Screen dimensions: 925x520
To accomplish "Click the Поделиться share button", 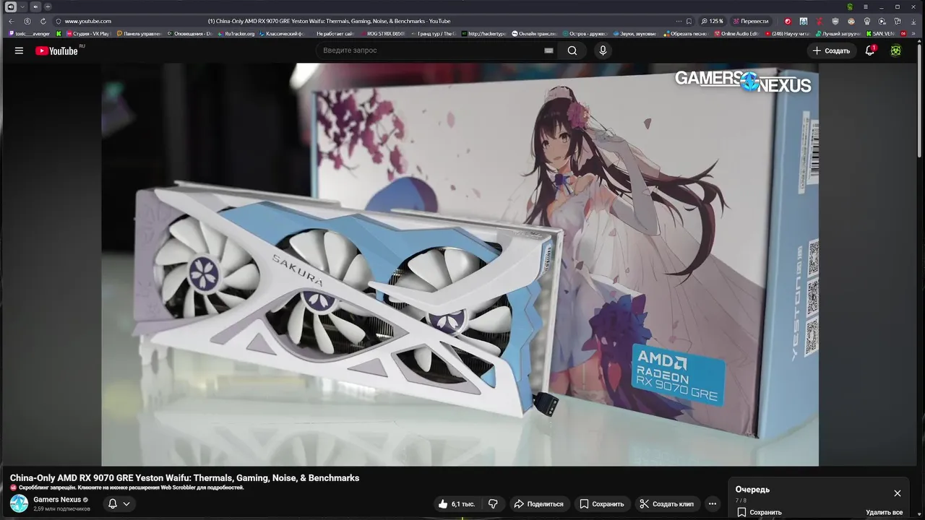I will [x=538, y=504].
